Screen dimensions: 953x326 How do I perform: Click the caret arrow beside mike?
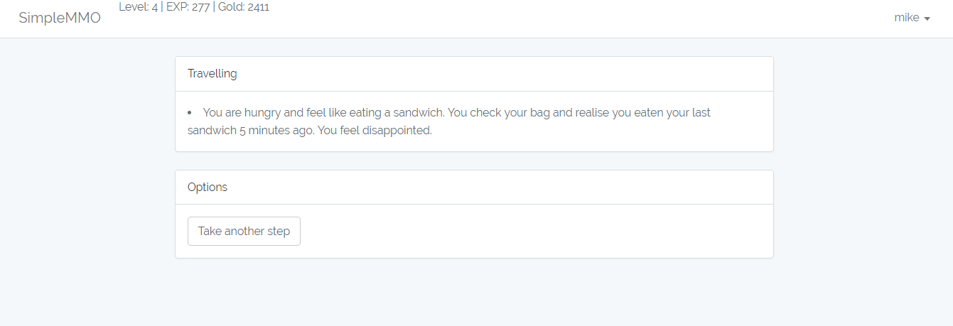coord(927,19)
